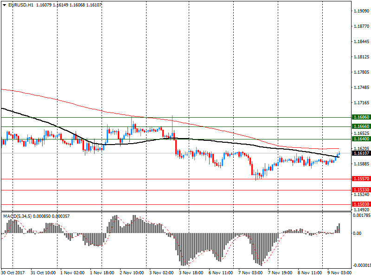Image resolution: width=371 pixels, height=278 pixels.
Task: Click the current price label 1.16107
Action: [361, 153]
